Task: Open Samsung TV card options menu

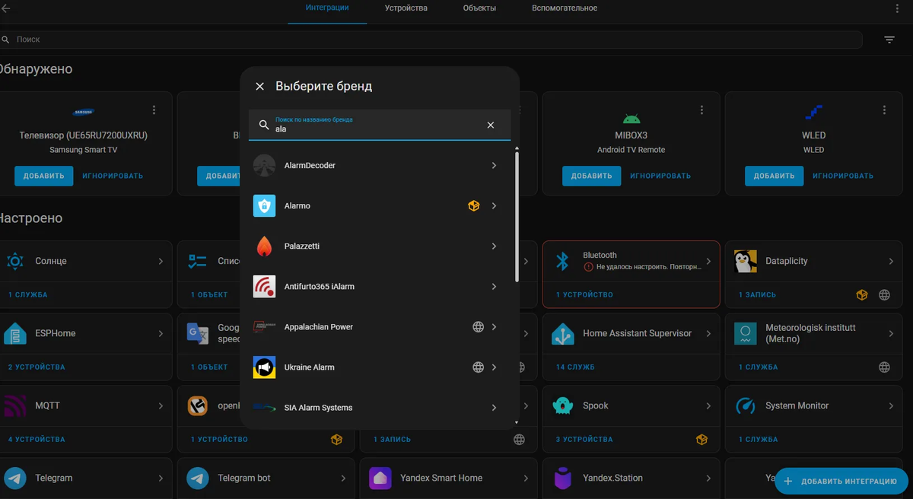Action: 154,110
